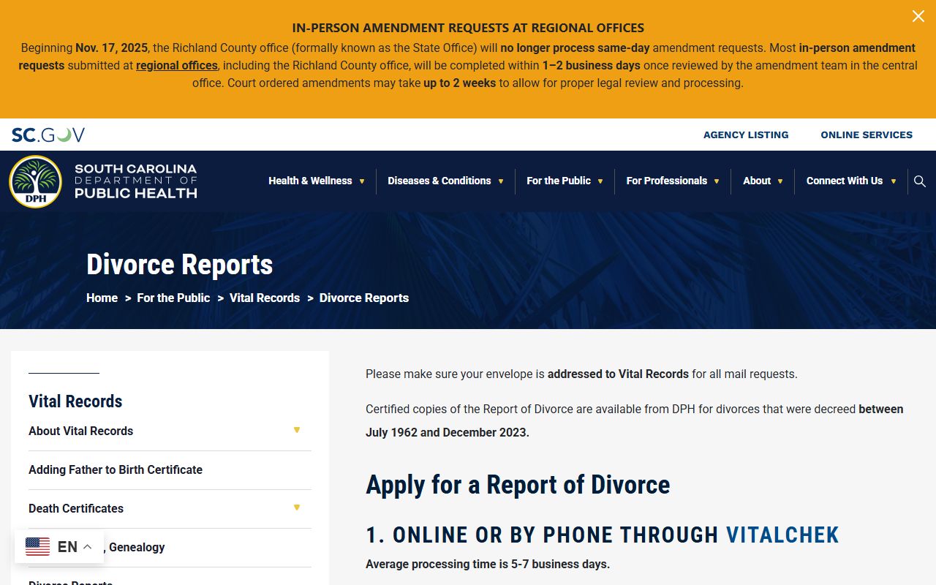Go to Home breadcrumb

[x=102, y=298]
